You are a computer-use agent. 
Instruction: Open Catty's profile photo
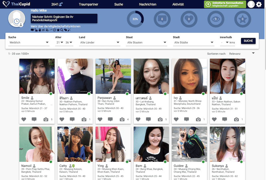click(75, 144)
